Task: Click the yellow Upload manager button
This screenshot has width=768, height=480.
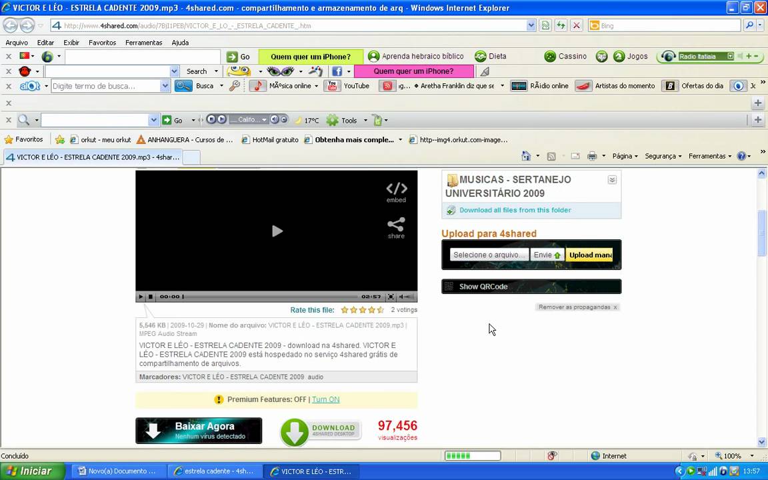Action: coord(589,255)
